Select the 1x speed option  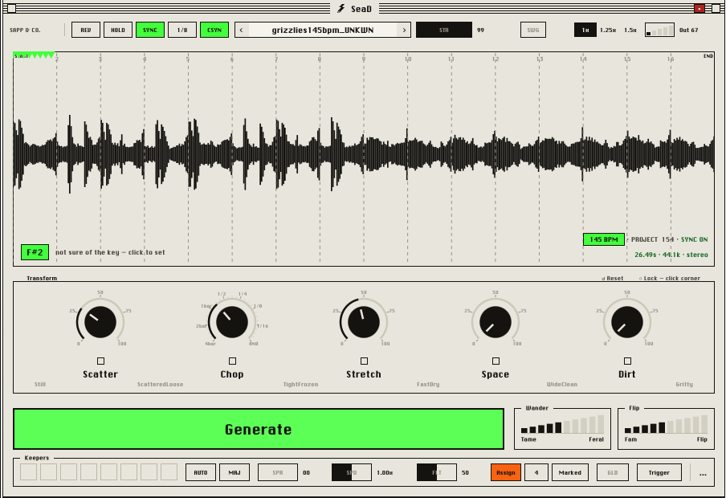point(585,30)
